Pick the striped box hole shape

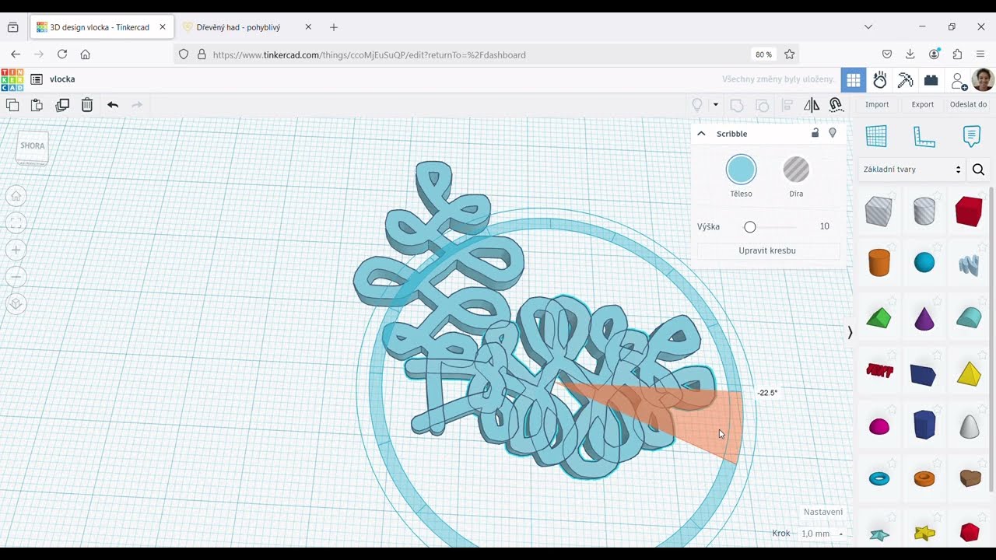(x=879, y=212)
